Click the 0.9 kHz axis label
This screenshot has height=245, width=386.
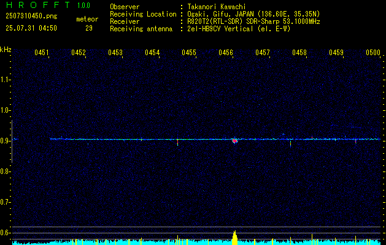tap(5, 141)
